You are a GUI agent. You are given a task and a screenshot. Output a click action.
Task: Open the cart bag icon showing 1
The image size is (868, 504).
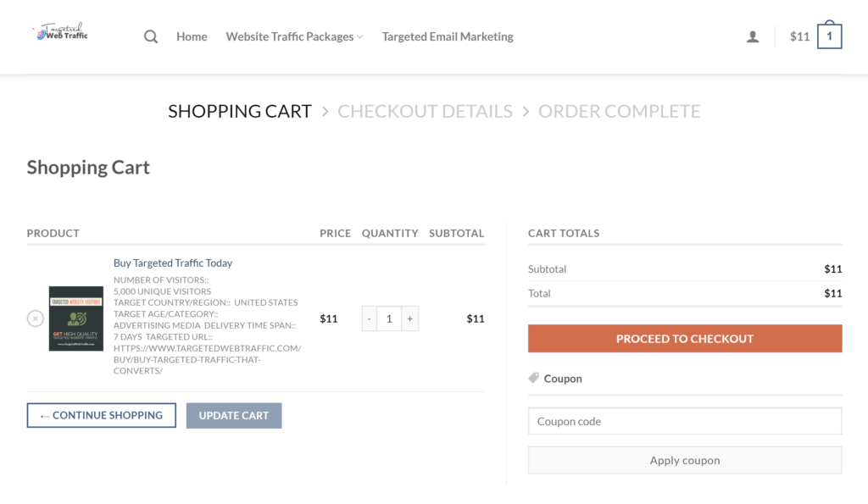click(829, 35)
